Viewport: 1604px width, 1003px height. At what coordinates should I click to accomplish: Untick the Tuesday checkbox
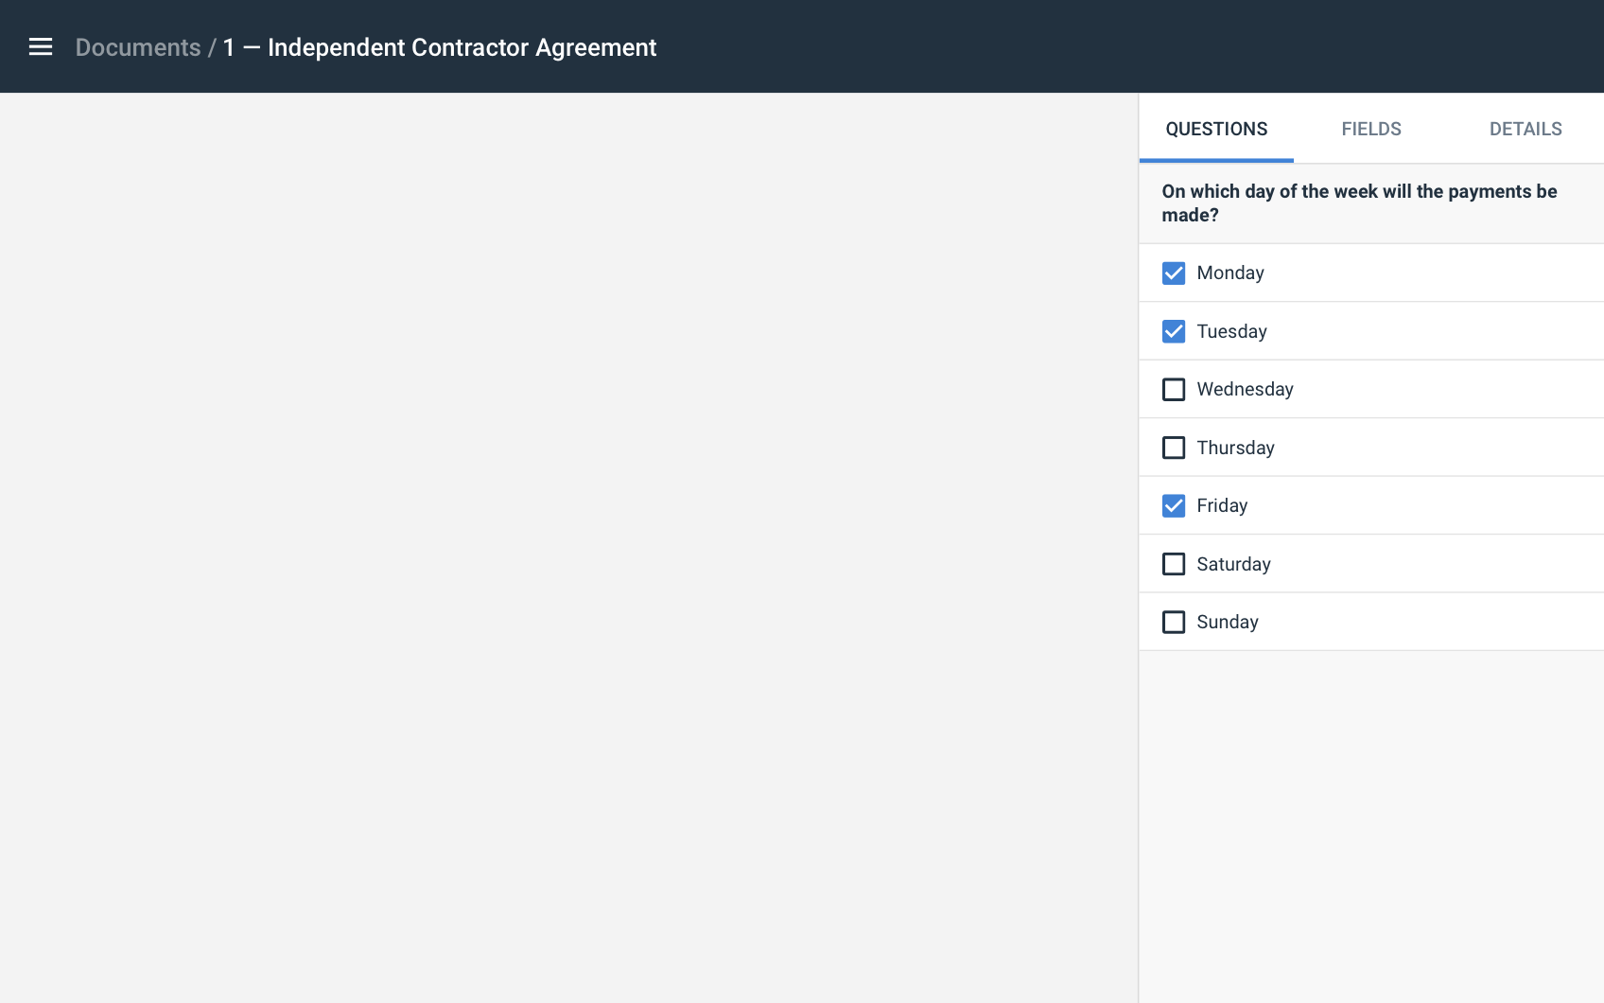tap(1174, 332)
